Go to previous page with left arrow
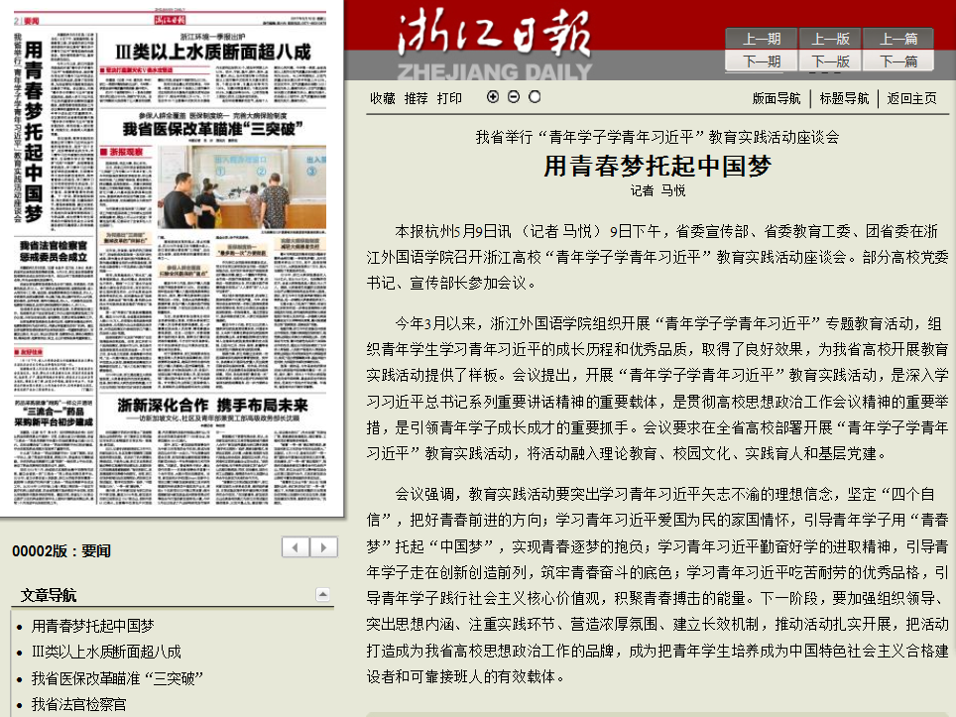This screenshot has height=717, width=956. 296,547
